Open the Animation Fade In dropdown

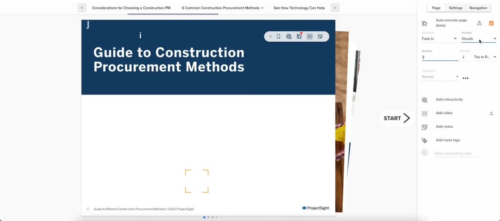tap(439, 39)
